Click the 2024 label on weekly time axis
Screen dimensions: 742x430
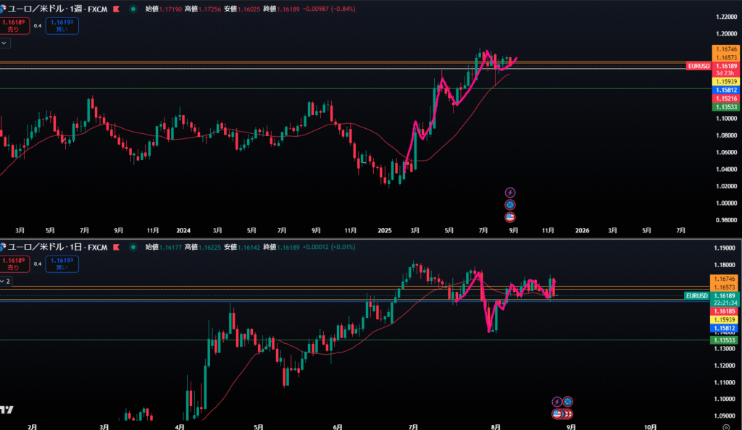coord(183,231)
